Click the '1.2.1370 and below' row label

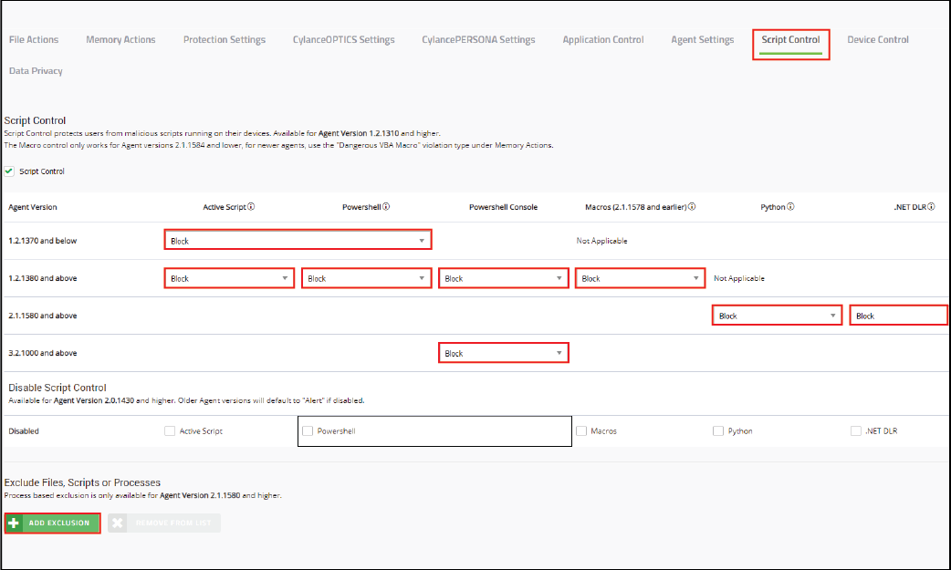(x=43, y=241)
